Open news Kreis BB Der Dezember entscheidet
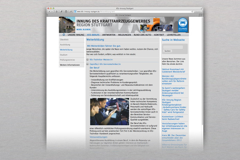The height and width of the screenshot is (160, 240). click(174, 138)
